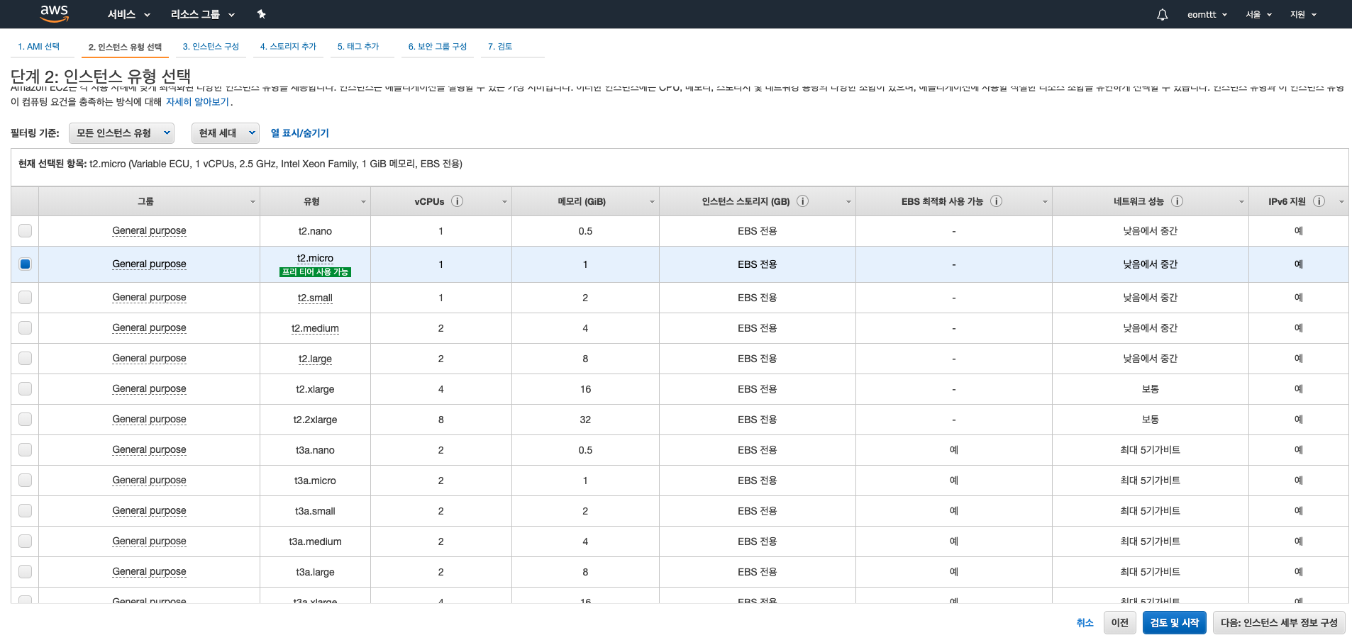Image resolution: width=1352 pixels, height=640 pixels.
Task: Click 다음: 인스턴스 세부 정보 구성 button
Action: (x=1279, y=623)
